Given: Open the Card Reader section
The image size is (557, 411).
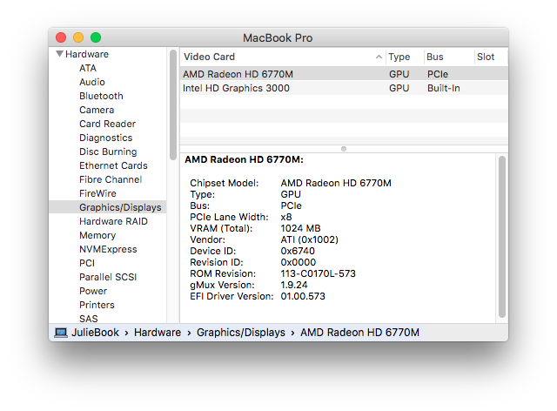Looking at the screenshot, I should click(107, 124).
